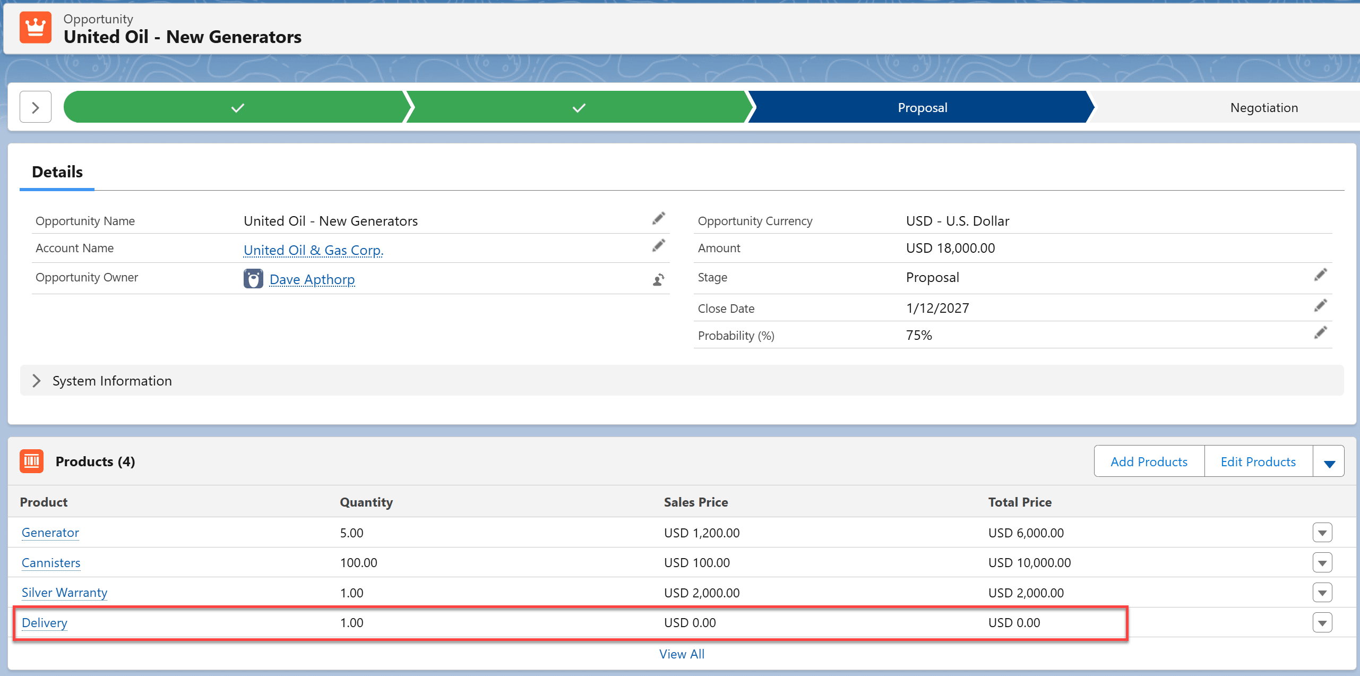Open row actions dropdown for Cannisters
The height and width of the screenshot is (676, 1360).
[1322, 563]
